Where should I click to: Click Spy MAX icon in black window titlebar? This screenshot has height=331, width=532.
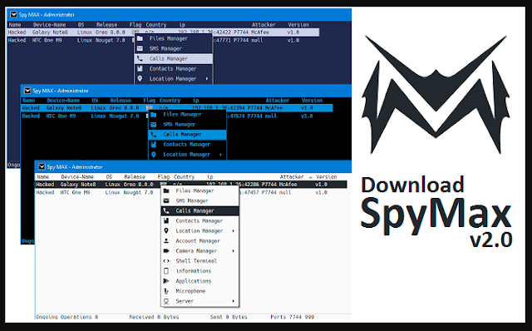(27, 91)
